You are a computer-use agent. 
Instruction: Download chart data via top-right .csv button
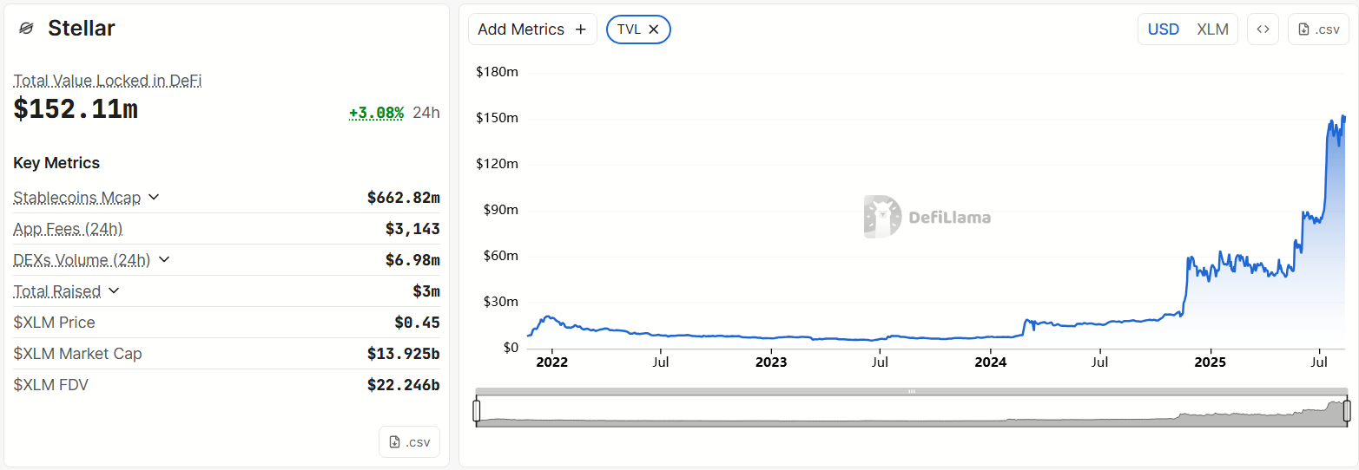(1318, 29)
